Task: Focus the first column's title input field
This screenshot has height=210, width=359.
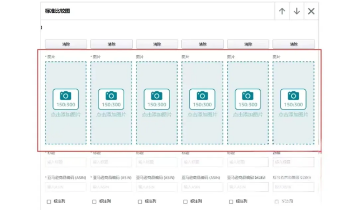Action: click(66, 162)
